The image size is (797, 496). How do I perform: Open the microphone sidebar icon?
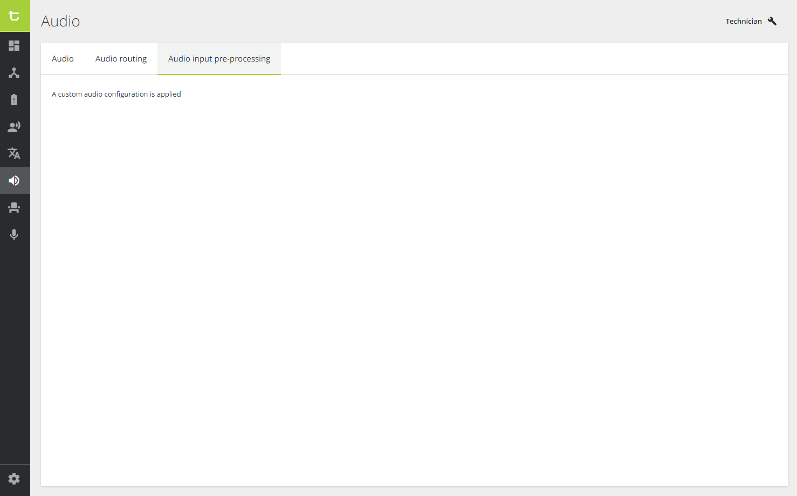15,235
